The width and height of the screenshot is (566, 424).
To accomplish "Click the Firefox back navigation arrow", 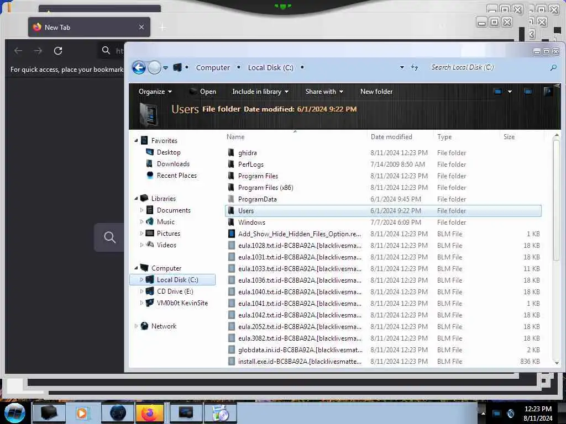I will pyautogui.click(x=18, y=51).
